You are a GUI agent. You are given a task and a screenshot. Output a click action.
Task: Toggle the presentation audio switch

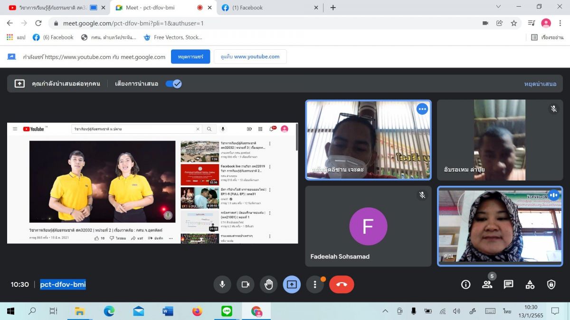point(173,84)
